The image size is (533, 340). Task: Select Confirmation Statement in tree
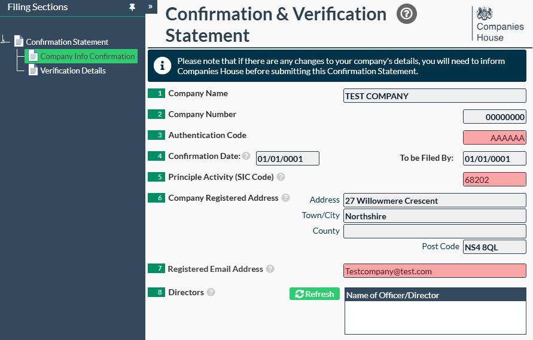(67, 42)
